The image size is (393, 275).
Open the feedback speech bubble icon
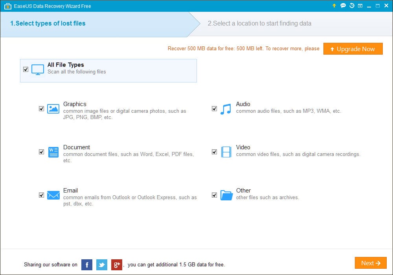(343, 5)
